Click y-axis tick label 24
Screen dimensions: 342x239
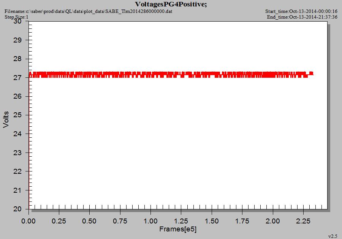(17, 134)
